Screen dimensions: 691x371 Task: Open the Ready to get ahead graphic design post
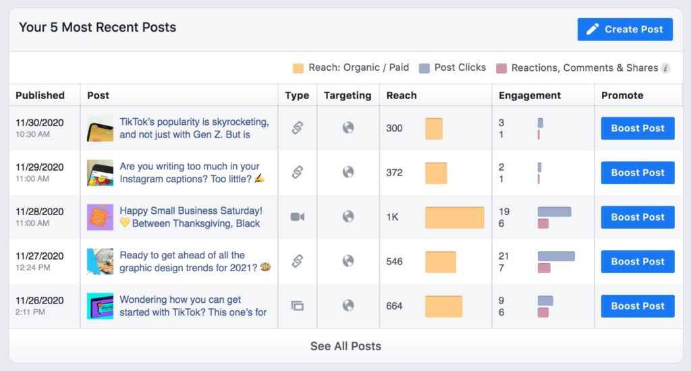click(x=195, y=261)
